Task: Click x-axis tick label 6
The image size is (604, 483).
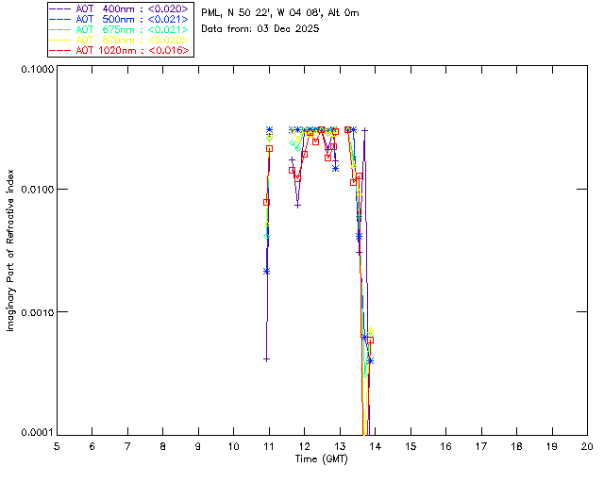Action: click(x=92, y=446)
